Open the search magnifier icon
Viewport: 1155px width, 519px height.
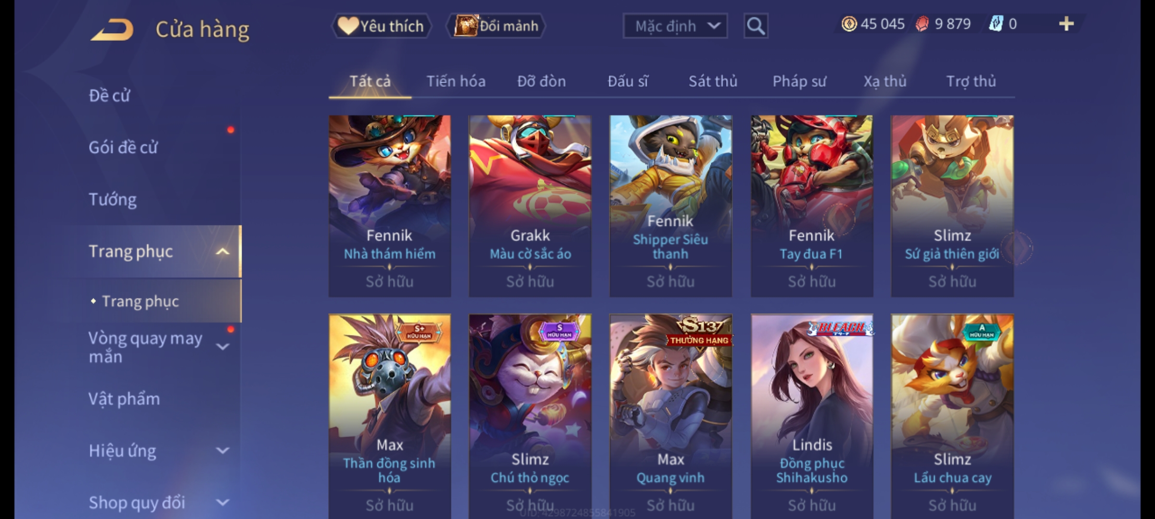(x=756, y=26)
